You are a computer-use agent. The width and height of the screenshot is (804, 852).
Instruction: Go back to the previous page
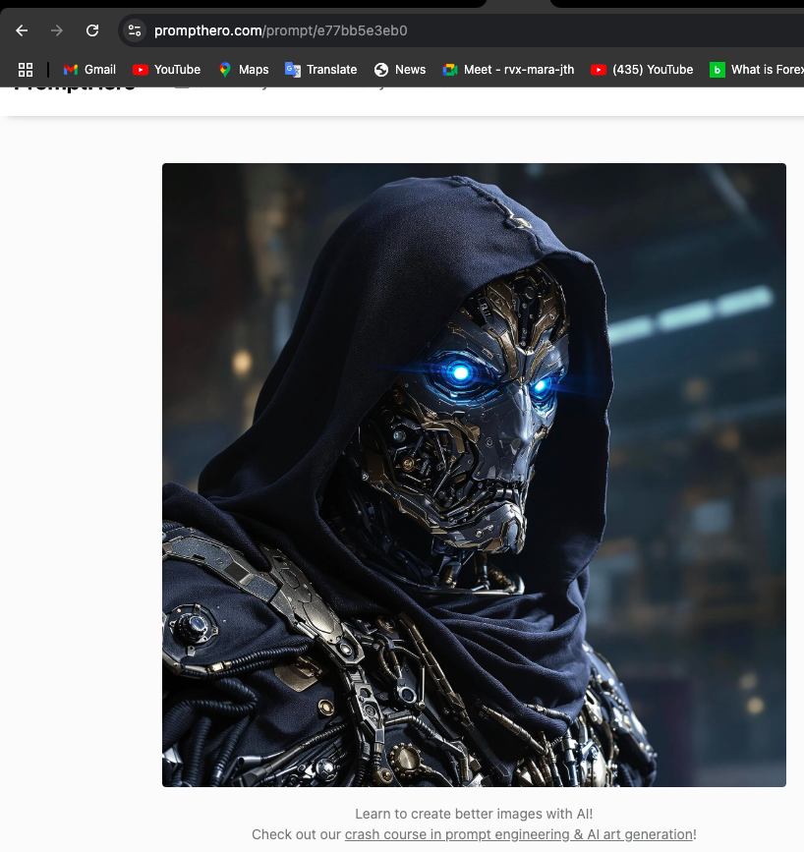click(x=22, y=30)
